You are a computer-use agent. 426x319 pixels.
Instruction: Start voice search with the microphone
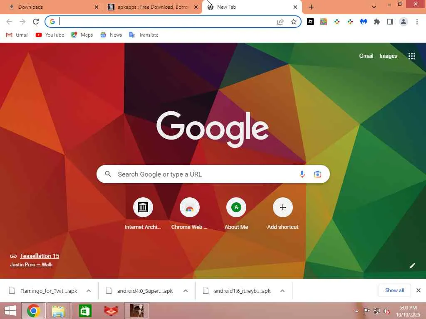pos(302,174)
